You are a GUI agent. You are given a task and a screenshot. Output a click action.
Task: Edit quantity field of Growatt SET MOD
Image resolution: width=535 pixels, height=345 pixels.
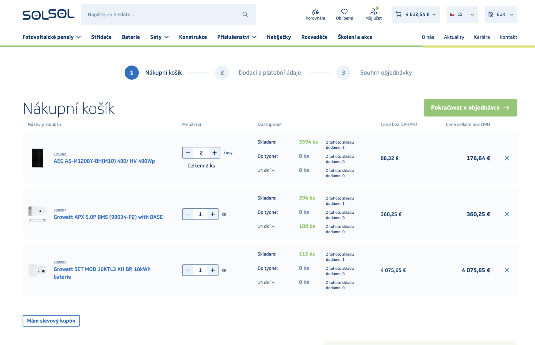click(200, 270)
